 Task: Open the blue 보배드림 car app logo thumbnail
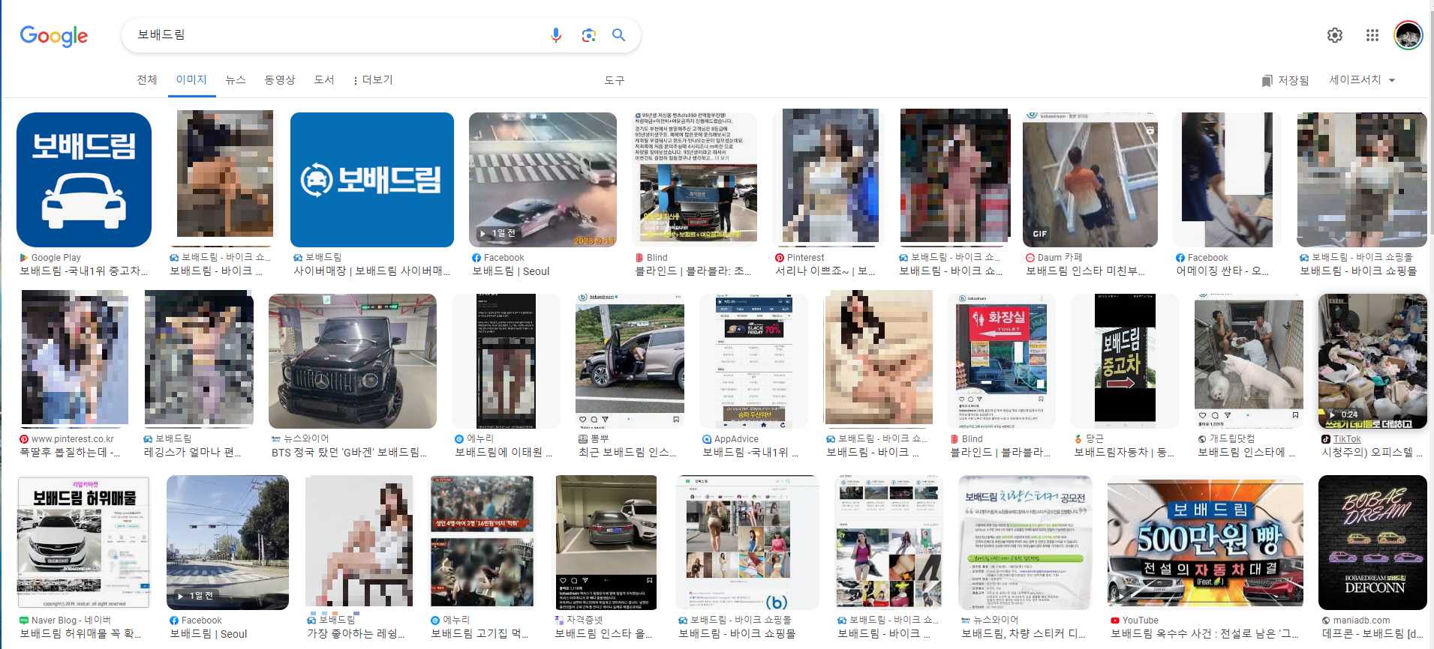pyautogui.click(x=84, y=180)
